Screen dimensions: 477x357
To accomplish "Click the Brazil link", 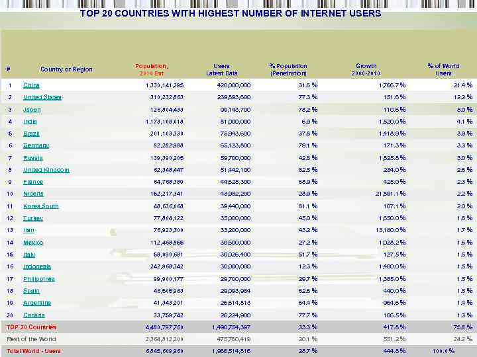I will pyautogui.click(x=31, y=134).
